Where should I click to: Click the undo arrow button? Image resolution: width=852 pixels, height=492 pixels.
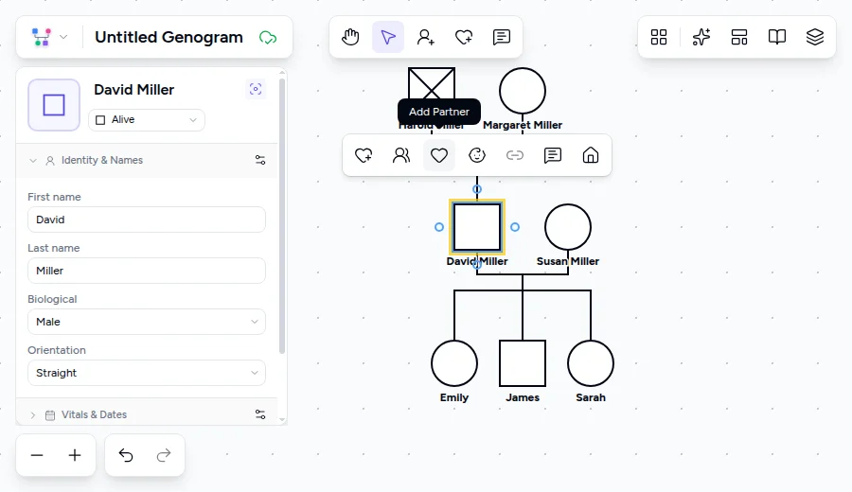[126, 455]
